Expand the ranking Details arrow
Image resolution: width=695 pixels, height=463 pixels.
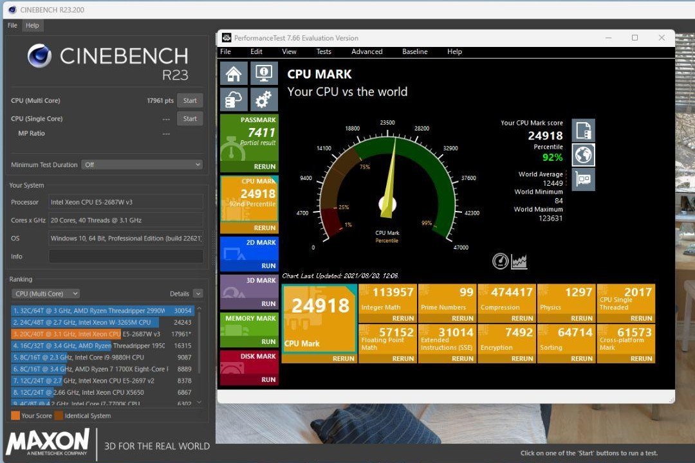click(198, 294)
